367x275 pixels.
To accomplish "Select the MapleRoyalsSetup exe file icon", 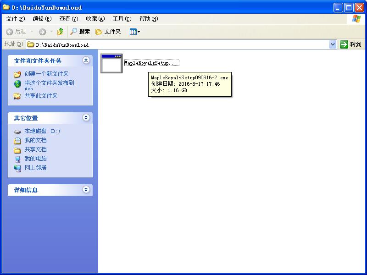I will [x=111, y=64].
